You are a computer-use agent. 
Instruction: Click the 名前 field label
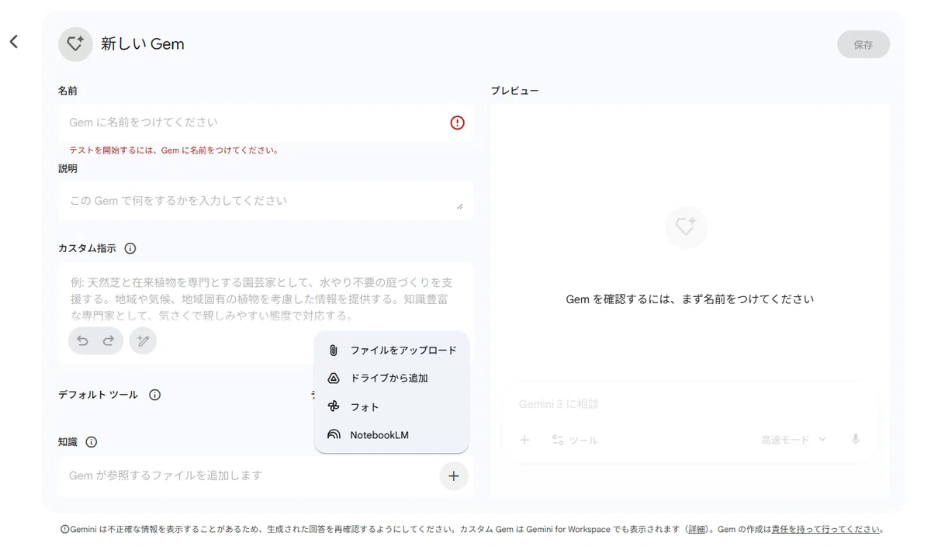coord(67,91)
